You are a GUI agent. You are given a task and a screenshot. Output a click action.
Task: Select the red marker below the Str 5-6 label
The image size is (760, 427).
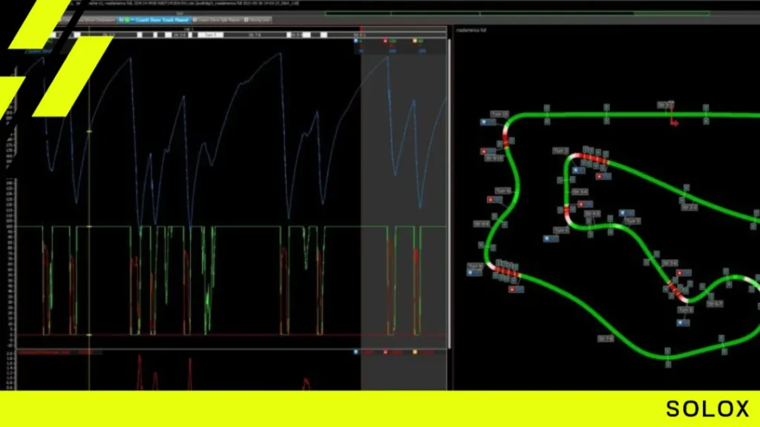click(x=684, y=273)
